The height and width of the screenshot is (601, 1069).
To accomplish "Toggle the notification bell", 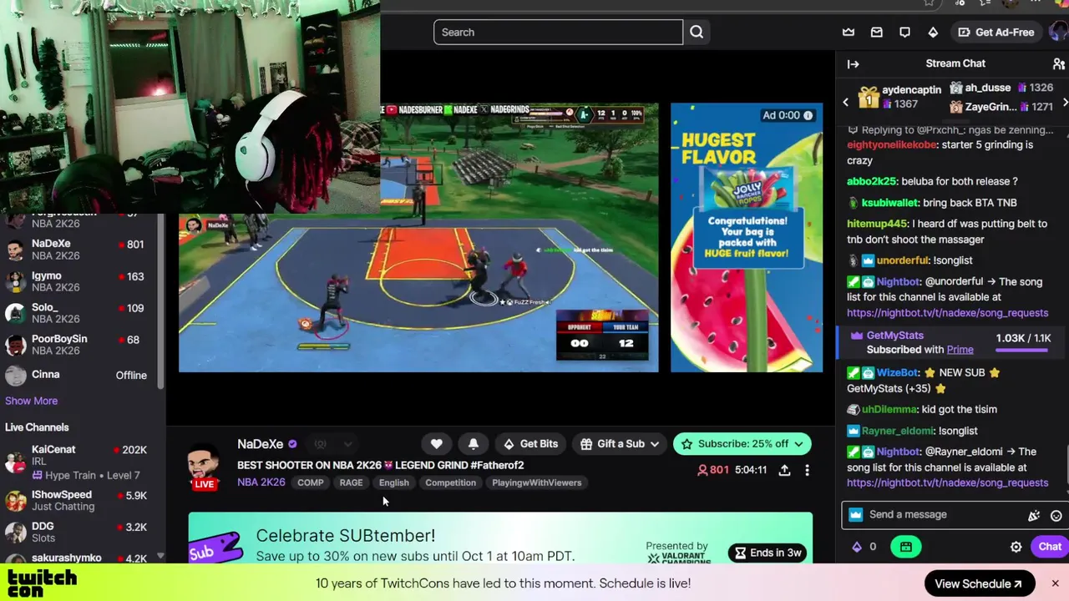I will tap(473, 444).
